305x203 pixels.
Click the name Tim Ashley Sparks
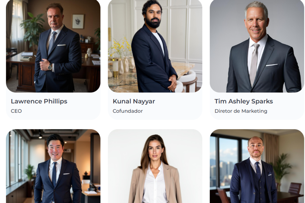pos(244,101)
